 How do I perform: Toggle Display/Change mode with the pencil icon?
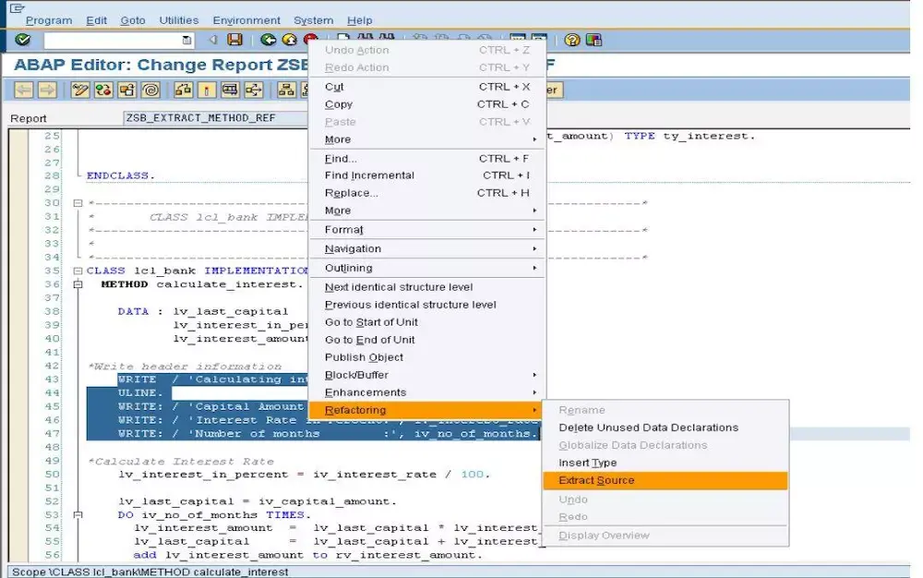click(x=80, y=90)
